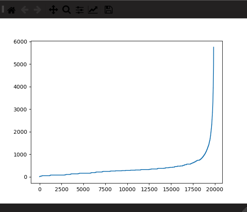
Task: Open the Edit axis and curve parameters icon
Action: [x=93, y=10]
